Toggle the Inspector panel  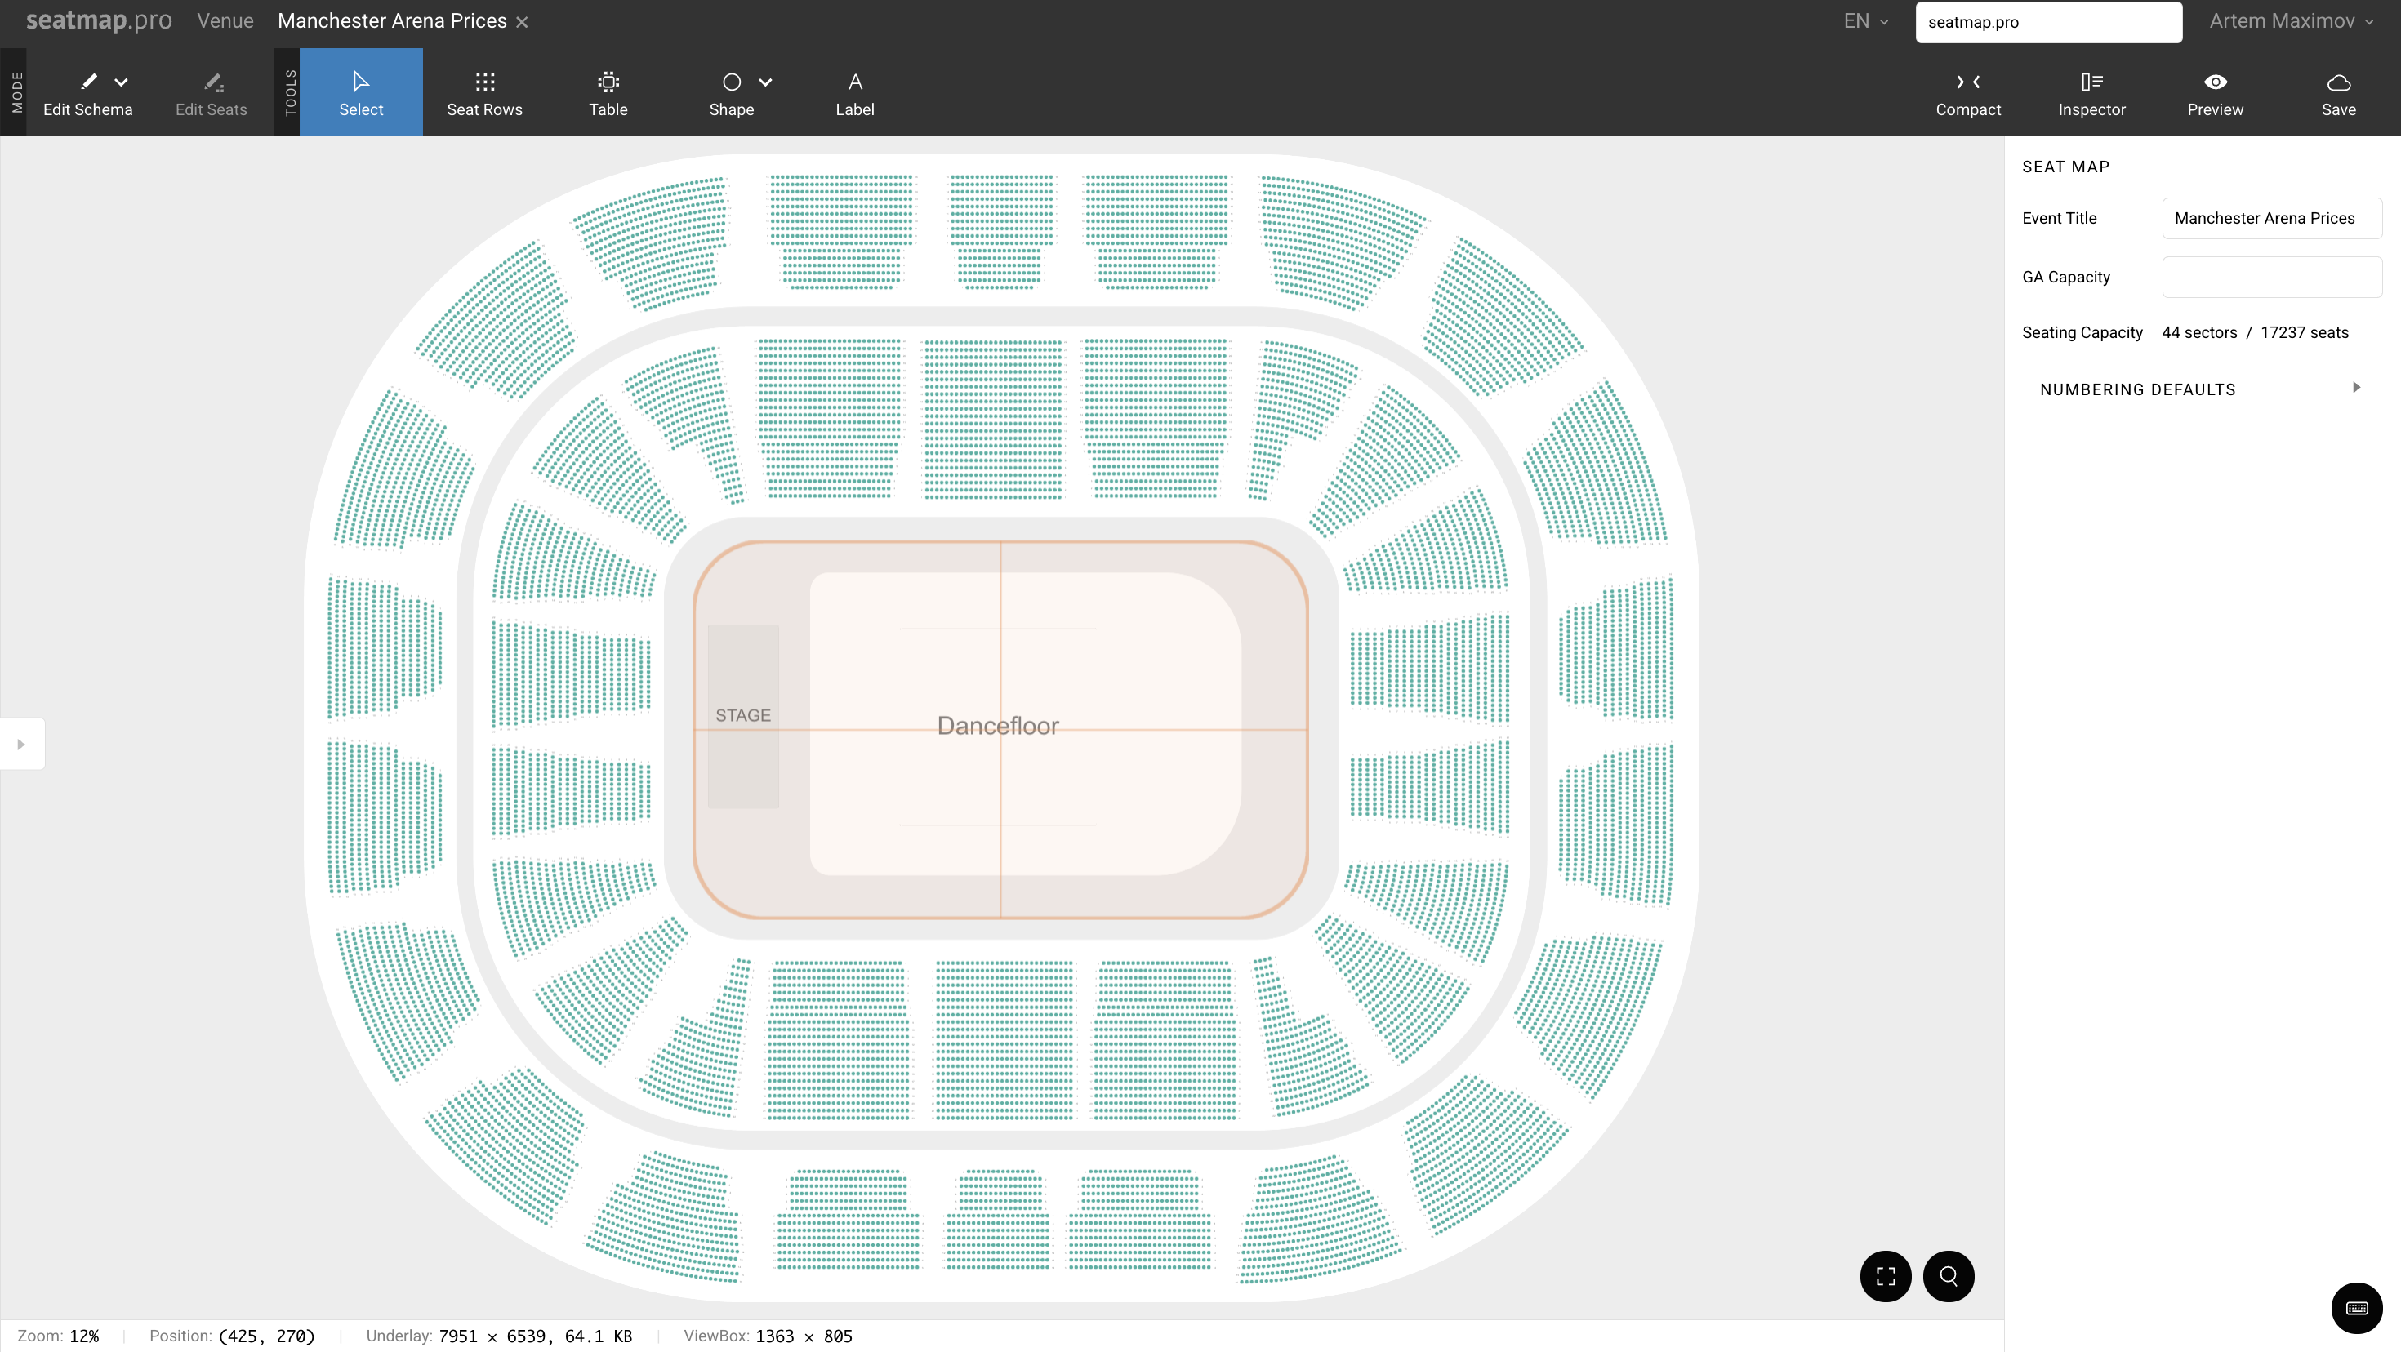point(2091,93)
